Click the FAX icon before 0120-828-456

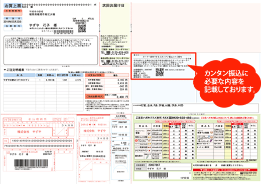pos(170,117)
